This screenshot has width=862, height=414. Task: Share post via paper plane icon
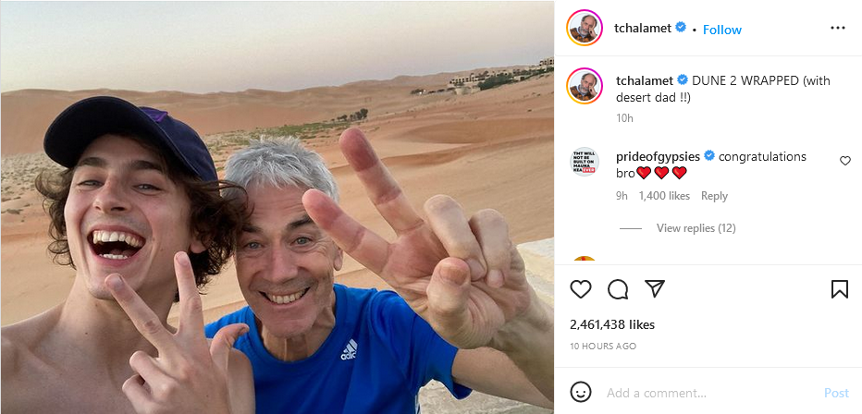[x=655, y=288]
